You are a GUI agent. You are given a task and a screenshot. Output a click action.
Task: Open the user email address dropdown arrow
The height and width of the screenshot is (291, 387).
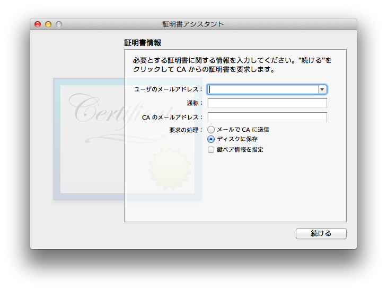click(322, 89)
